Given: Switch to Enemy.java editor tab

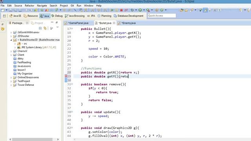Looking at the screenshot, I should [127, 23].
